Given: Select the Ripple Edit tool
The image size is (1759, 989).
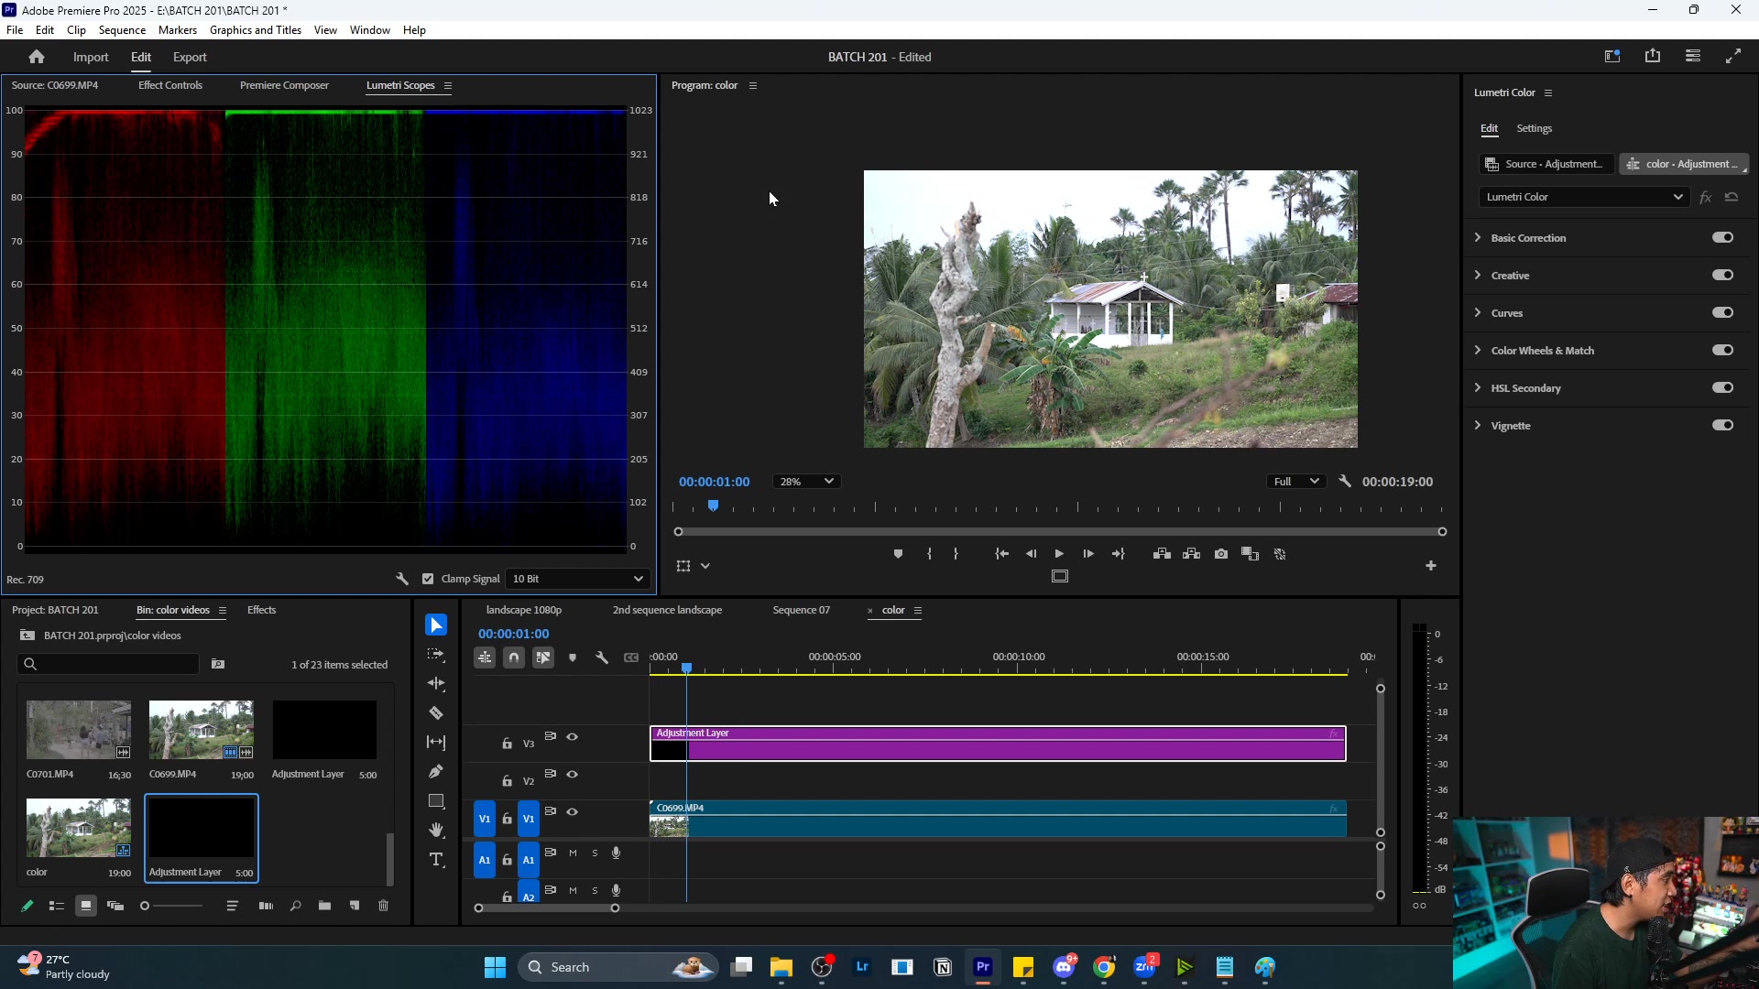Looking at the screenshot, I should (436, 684).
